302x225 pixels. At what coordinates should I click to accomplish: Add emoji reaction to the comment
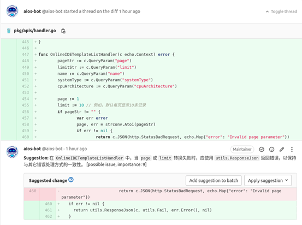(271, 149)
